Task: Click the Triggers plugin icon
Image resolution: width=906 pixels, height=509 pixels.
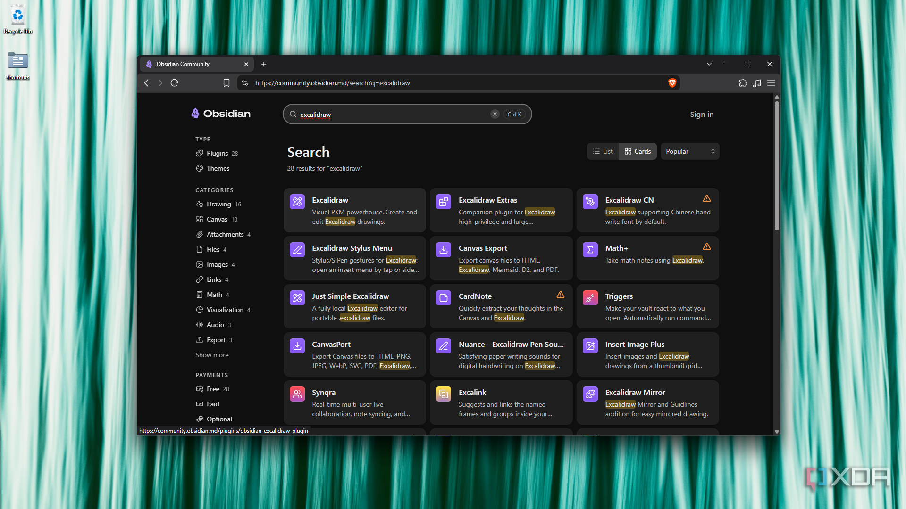Action: click(x=590, y=298)
